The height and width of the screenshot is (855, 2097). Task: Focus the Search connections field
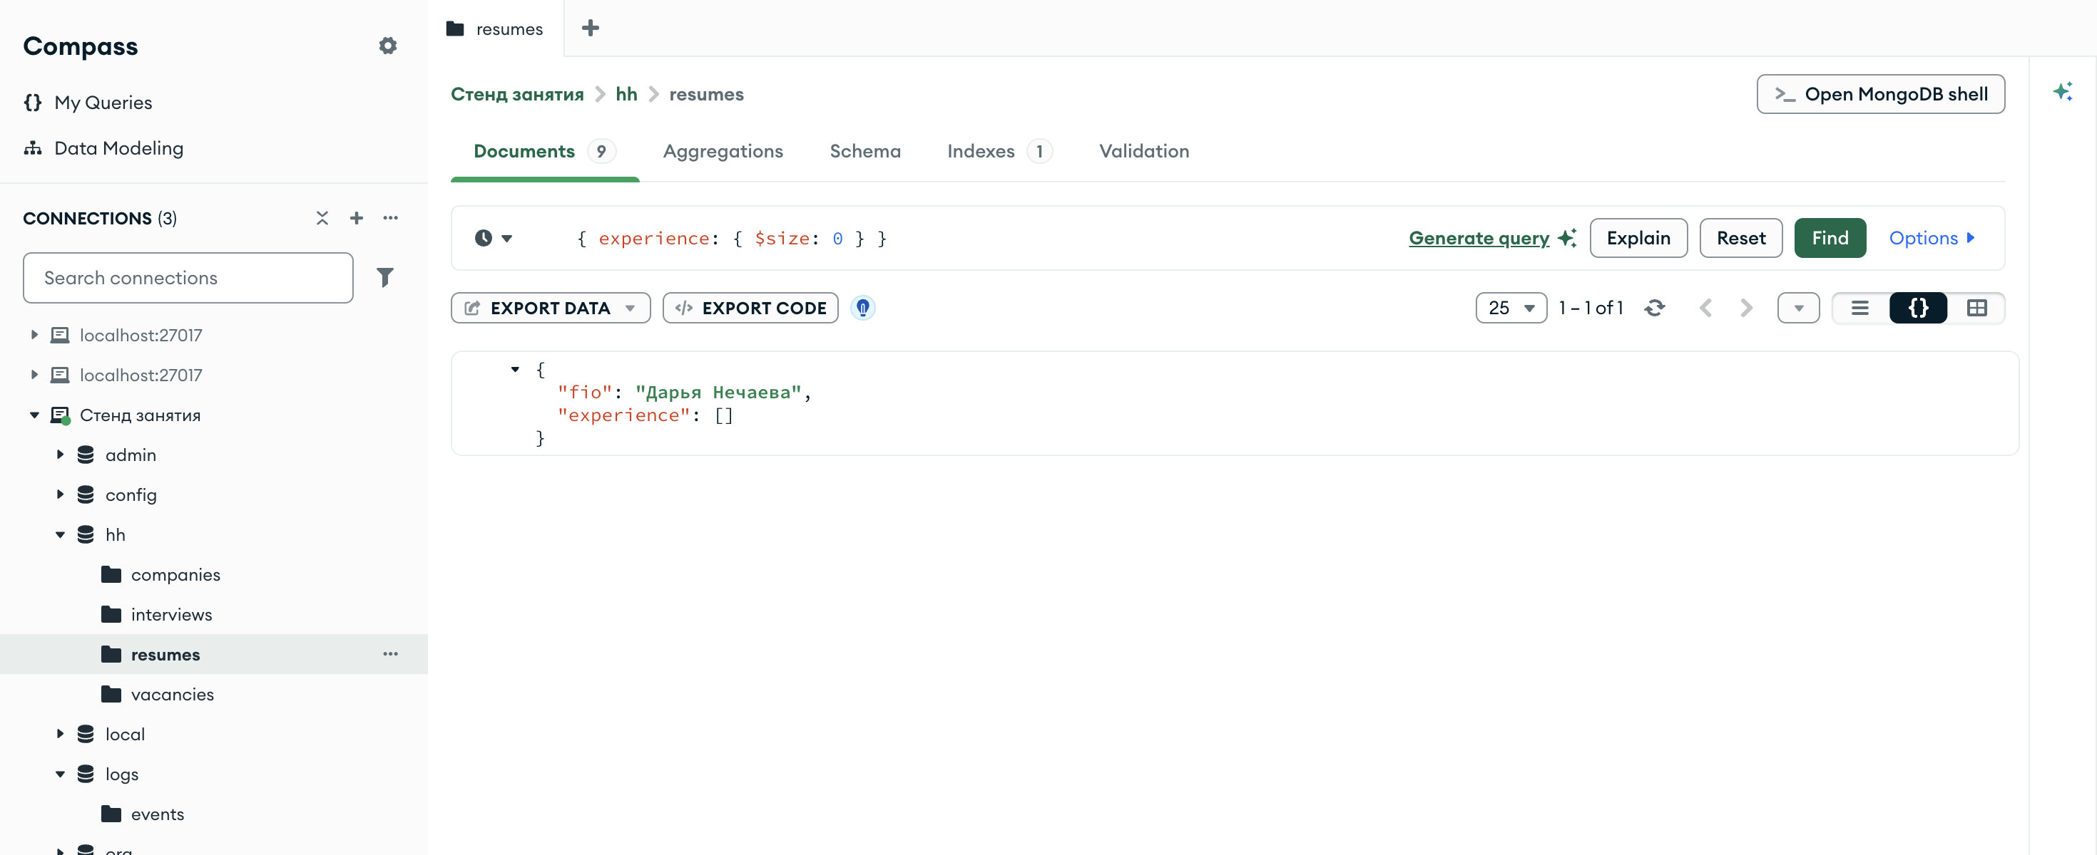point(188,278)
